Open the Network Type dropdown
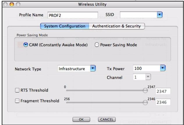This screenshot has width=184, height=125. pos(93,68)
